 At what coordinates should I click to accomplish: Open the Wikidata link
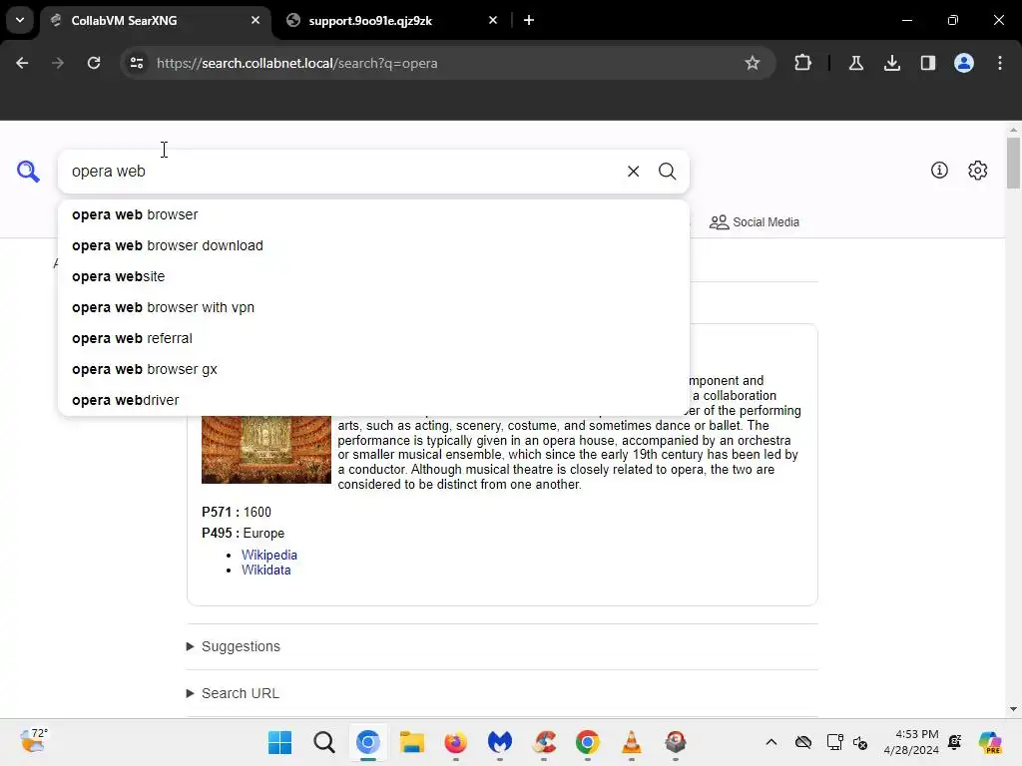point(265,570)
